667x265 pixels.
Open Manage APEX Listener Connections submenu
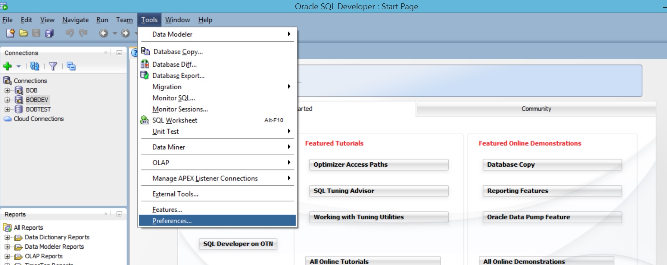coord(218,178)
